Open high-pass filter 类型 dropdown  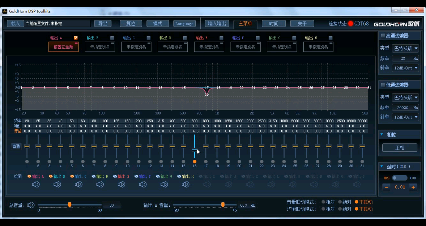point(405,48)
